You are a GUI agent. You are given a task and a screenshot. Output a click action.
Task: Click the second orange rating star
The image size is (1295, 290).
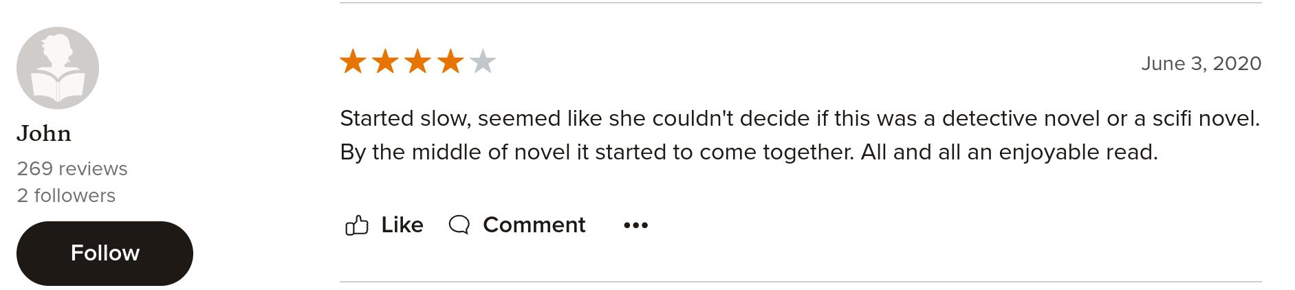click(385, 62)
